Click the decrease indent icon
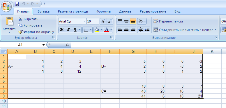Viewport: 226px width, 108px height. 141,30
